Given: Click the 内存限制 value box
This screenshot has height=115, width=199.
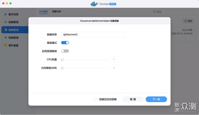Looking at the screenshot, I should [x=118, y=68].
